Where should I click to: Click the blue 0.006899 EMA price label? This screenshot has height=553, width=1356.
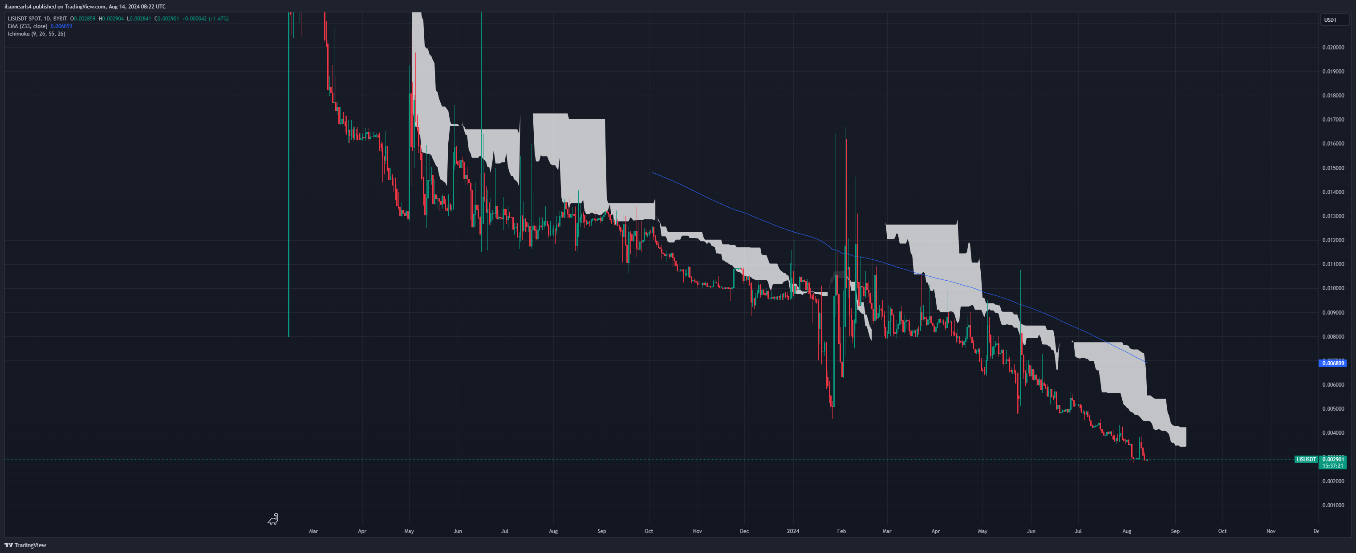point(1333,363)
